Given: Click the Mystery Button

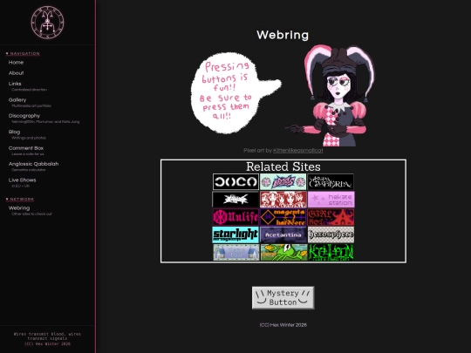Looking at the screenshot, I should click(x=283, y=297).
